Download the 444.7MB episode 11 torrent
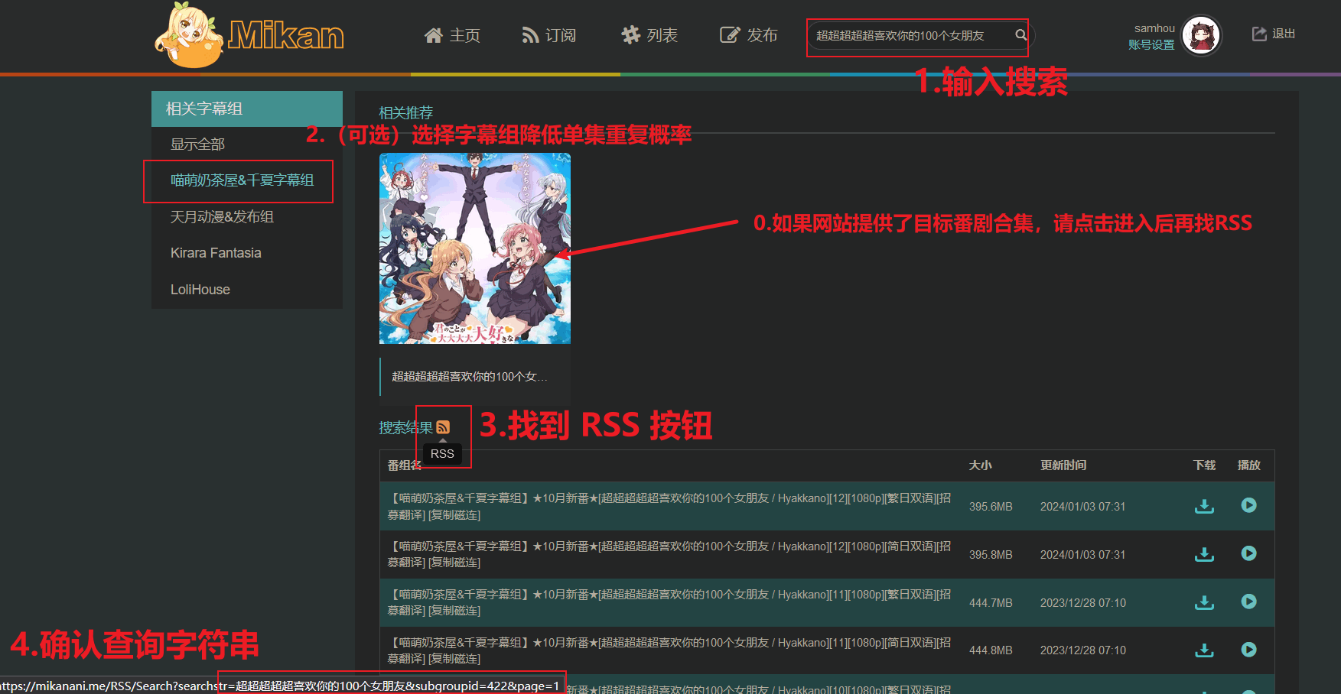The width and height of the screenshot is (1341, 694). click(x=1204, y=602)
